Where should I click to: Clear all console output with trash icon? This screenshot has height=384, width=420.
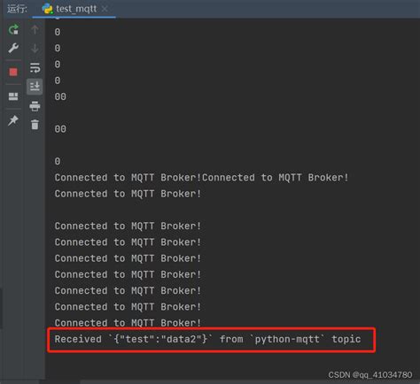pyautogui.click(x=35, y=124)
